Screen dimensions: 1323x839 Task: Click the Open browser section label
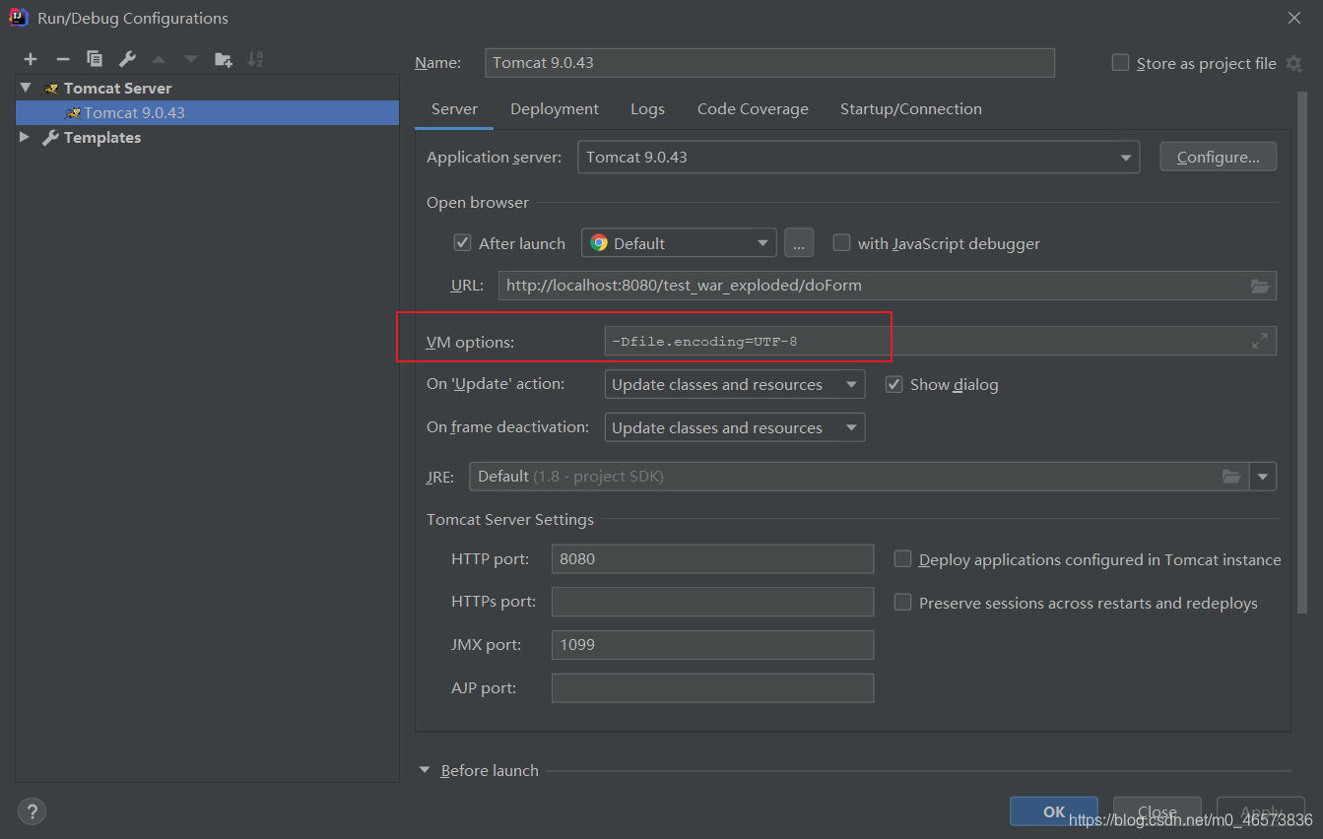click(478, 202)
